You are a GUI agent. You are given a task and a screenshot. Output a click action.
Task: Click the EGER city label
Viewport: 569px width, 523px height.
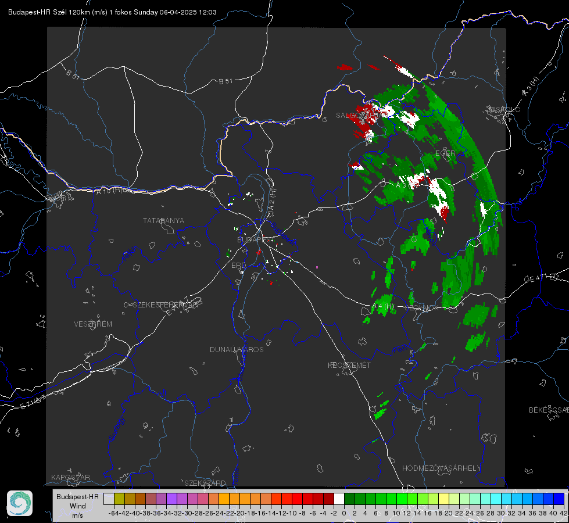[445, 153]
